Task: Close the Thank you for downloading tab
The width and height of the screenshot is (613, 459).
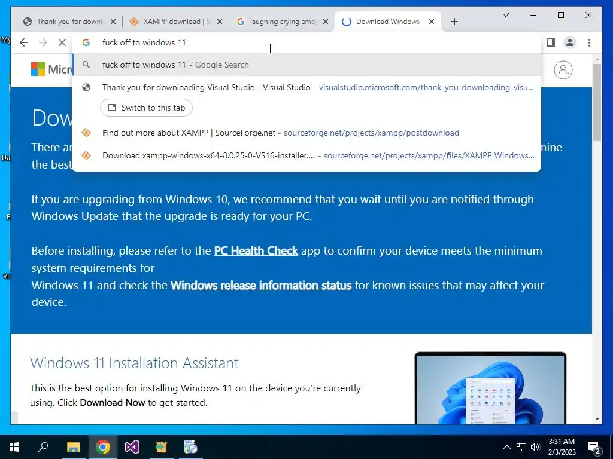Action: pos(113,22)
